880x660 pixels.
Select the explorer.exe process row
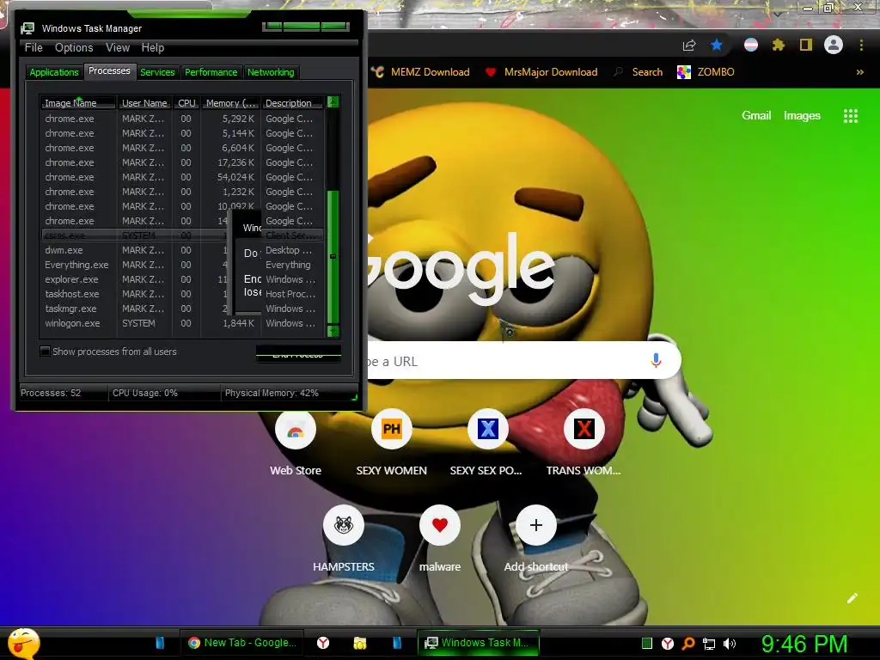pos(182,279)
